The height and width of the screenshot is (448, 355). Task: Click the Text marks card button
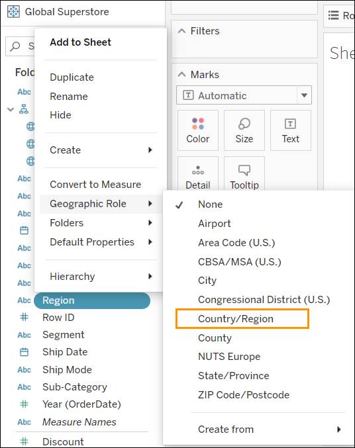click(x=290, y=130)
